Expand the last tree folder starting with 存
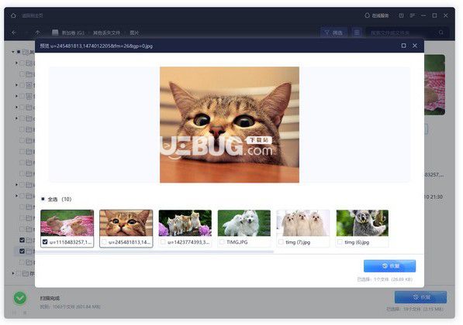Screen dimensions: 463x325 point(13,273)
